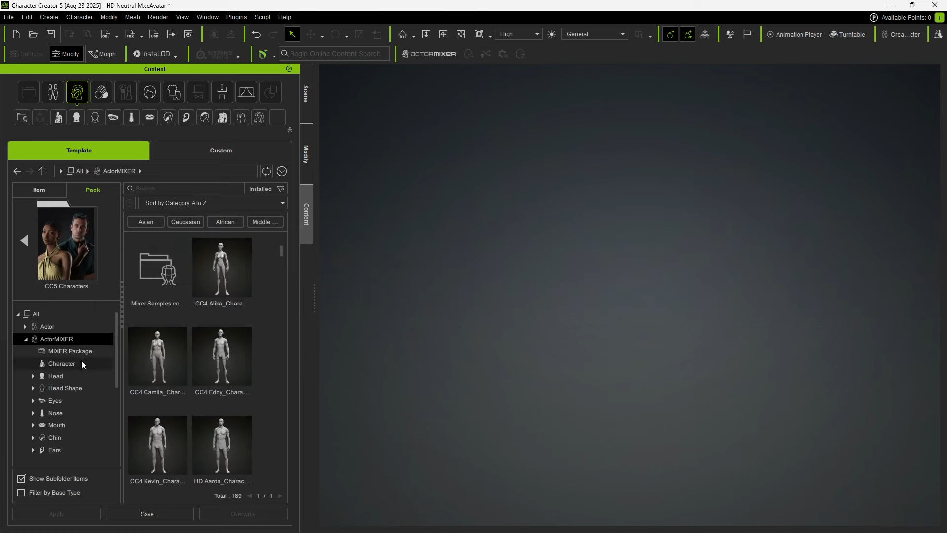
Task: Toggle the Installed filter in search
Action: (x=260, y=189)
